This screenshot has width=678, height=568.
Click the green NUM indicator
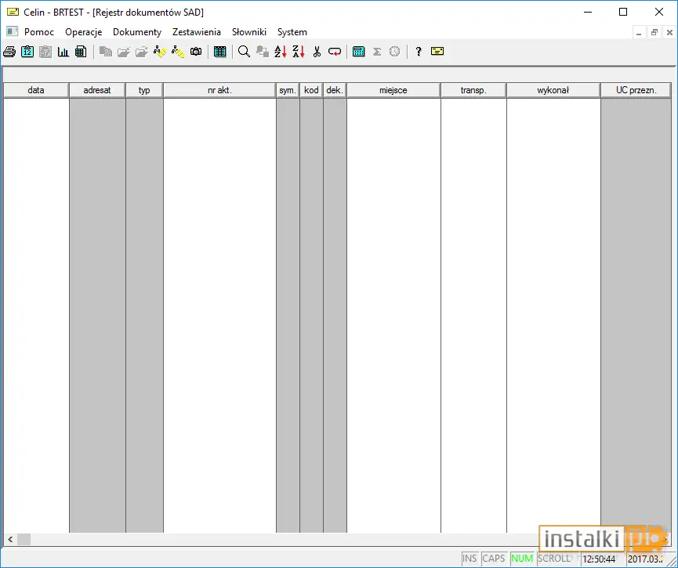coord(522,559)
